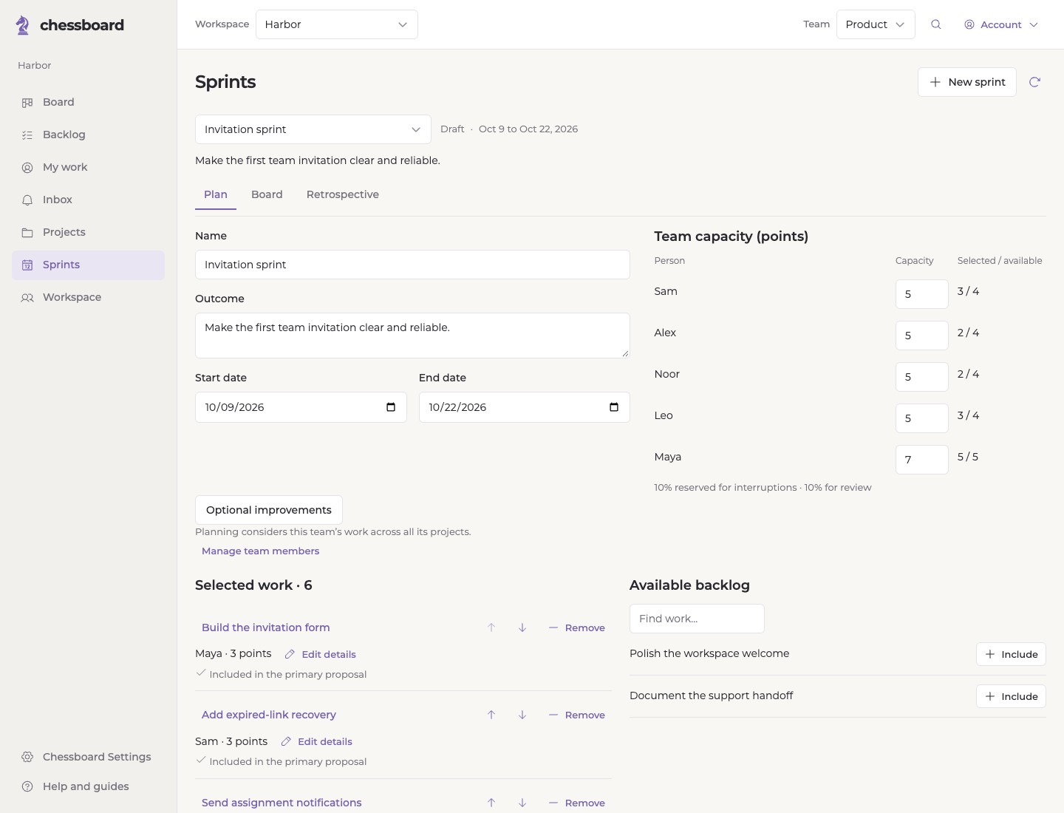Switch to the Plan tab
The image size is (1064, 813).
click(x=216, y=194)
